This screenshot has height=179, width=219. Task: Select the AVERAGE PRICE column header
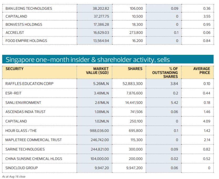[x=202, y=70]
